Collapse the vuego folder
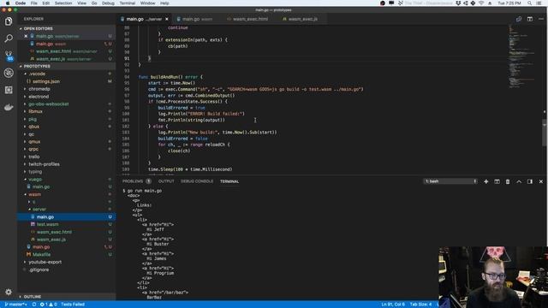Screen dimensions: 548x308 [x=35, y=179]
